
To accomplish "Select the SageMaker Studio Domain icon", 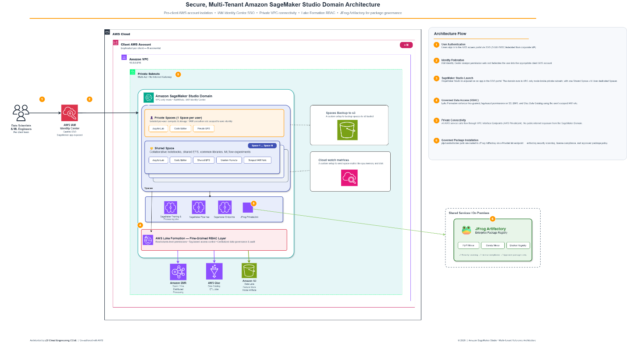I will (149, 97).
